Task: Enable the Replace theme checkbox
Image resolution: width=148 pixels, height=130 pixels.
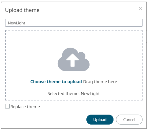Action: click(7, 107)
